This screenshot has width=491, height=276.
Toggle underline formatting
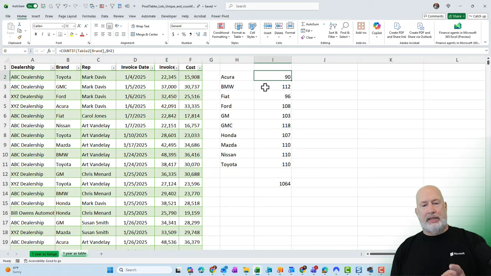[x=48, y=34]
